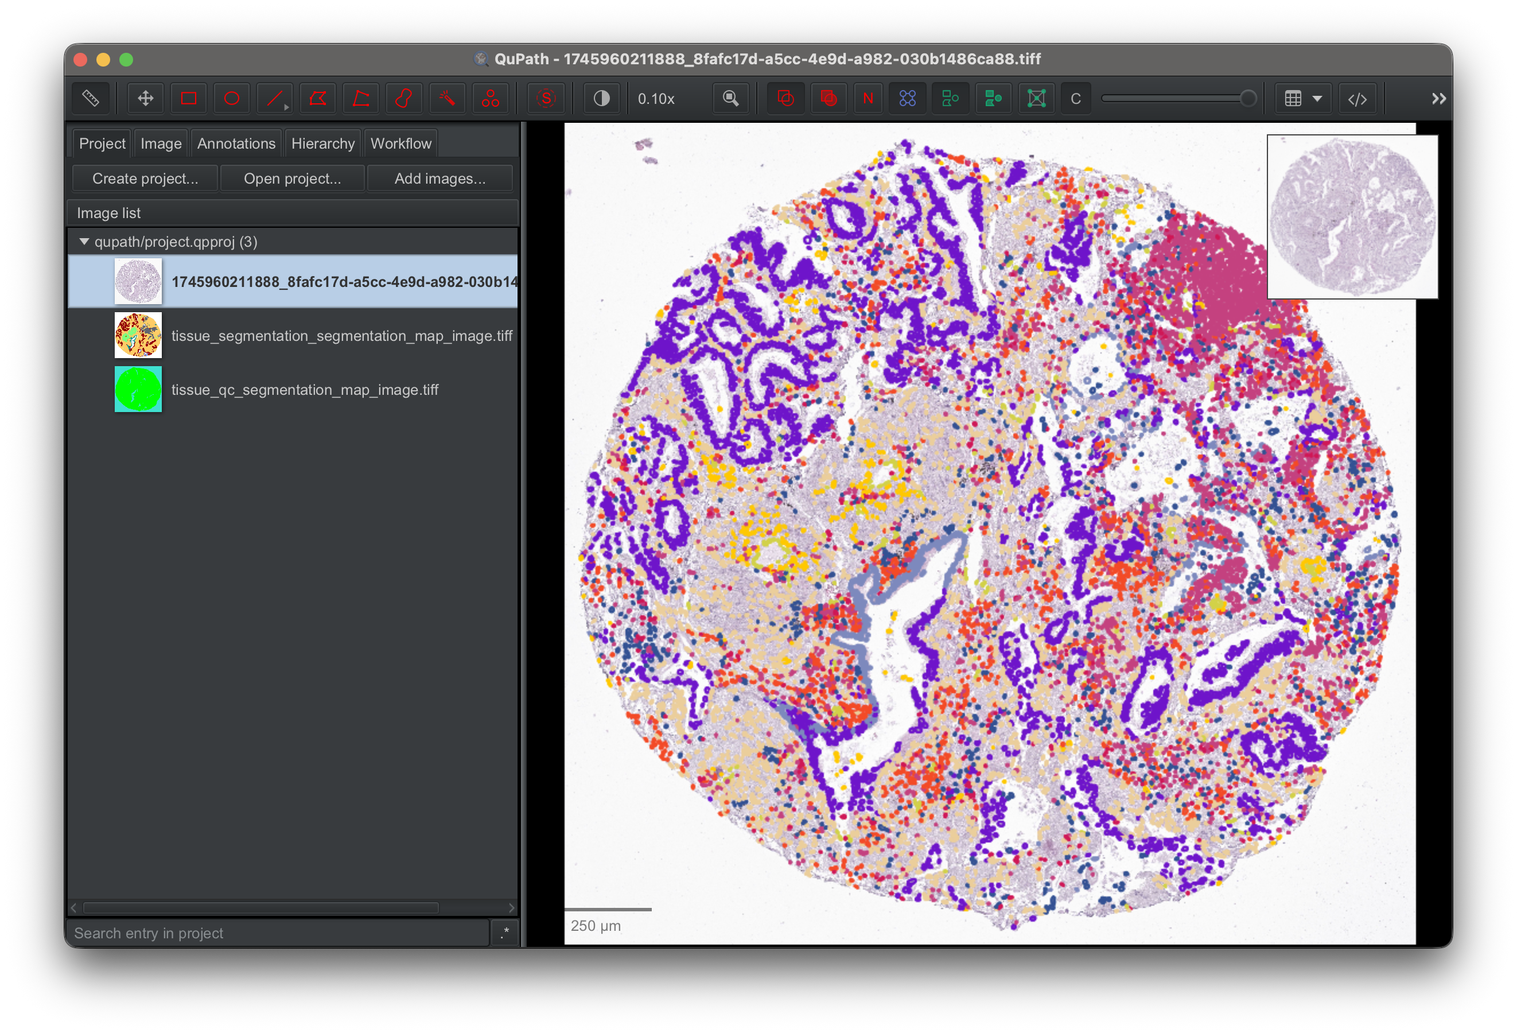Expand the measurement table dropdown arrow
The height and width of the screenshot is (1033, 1517).
[1318, 99]
